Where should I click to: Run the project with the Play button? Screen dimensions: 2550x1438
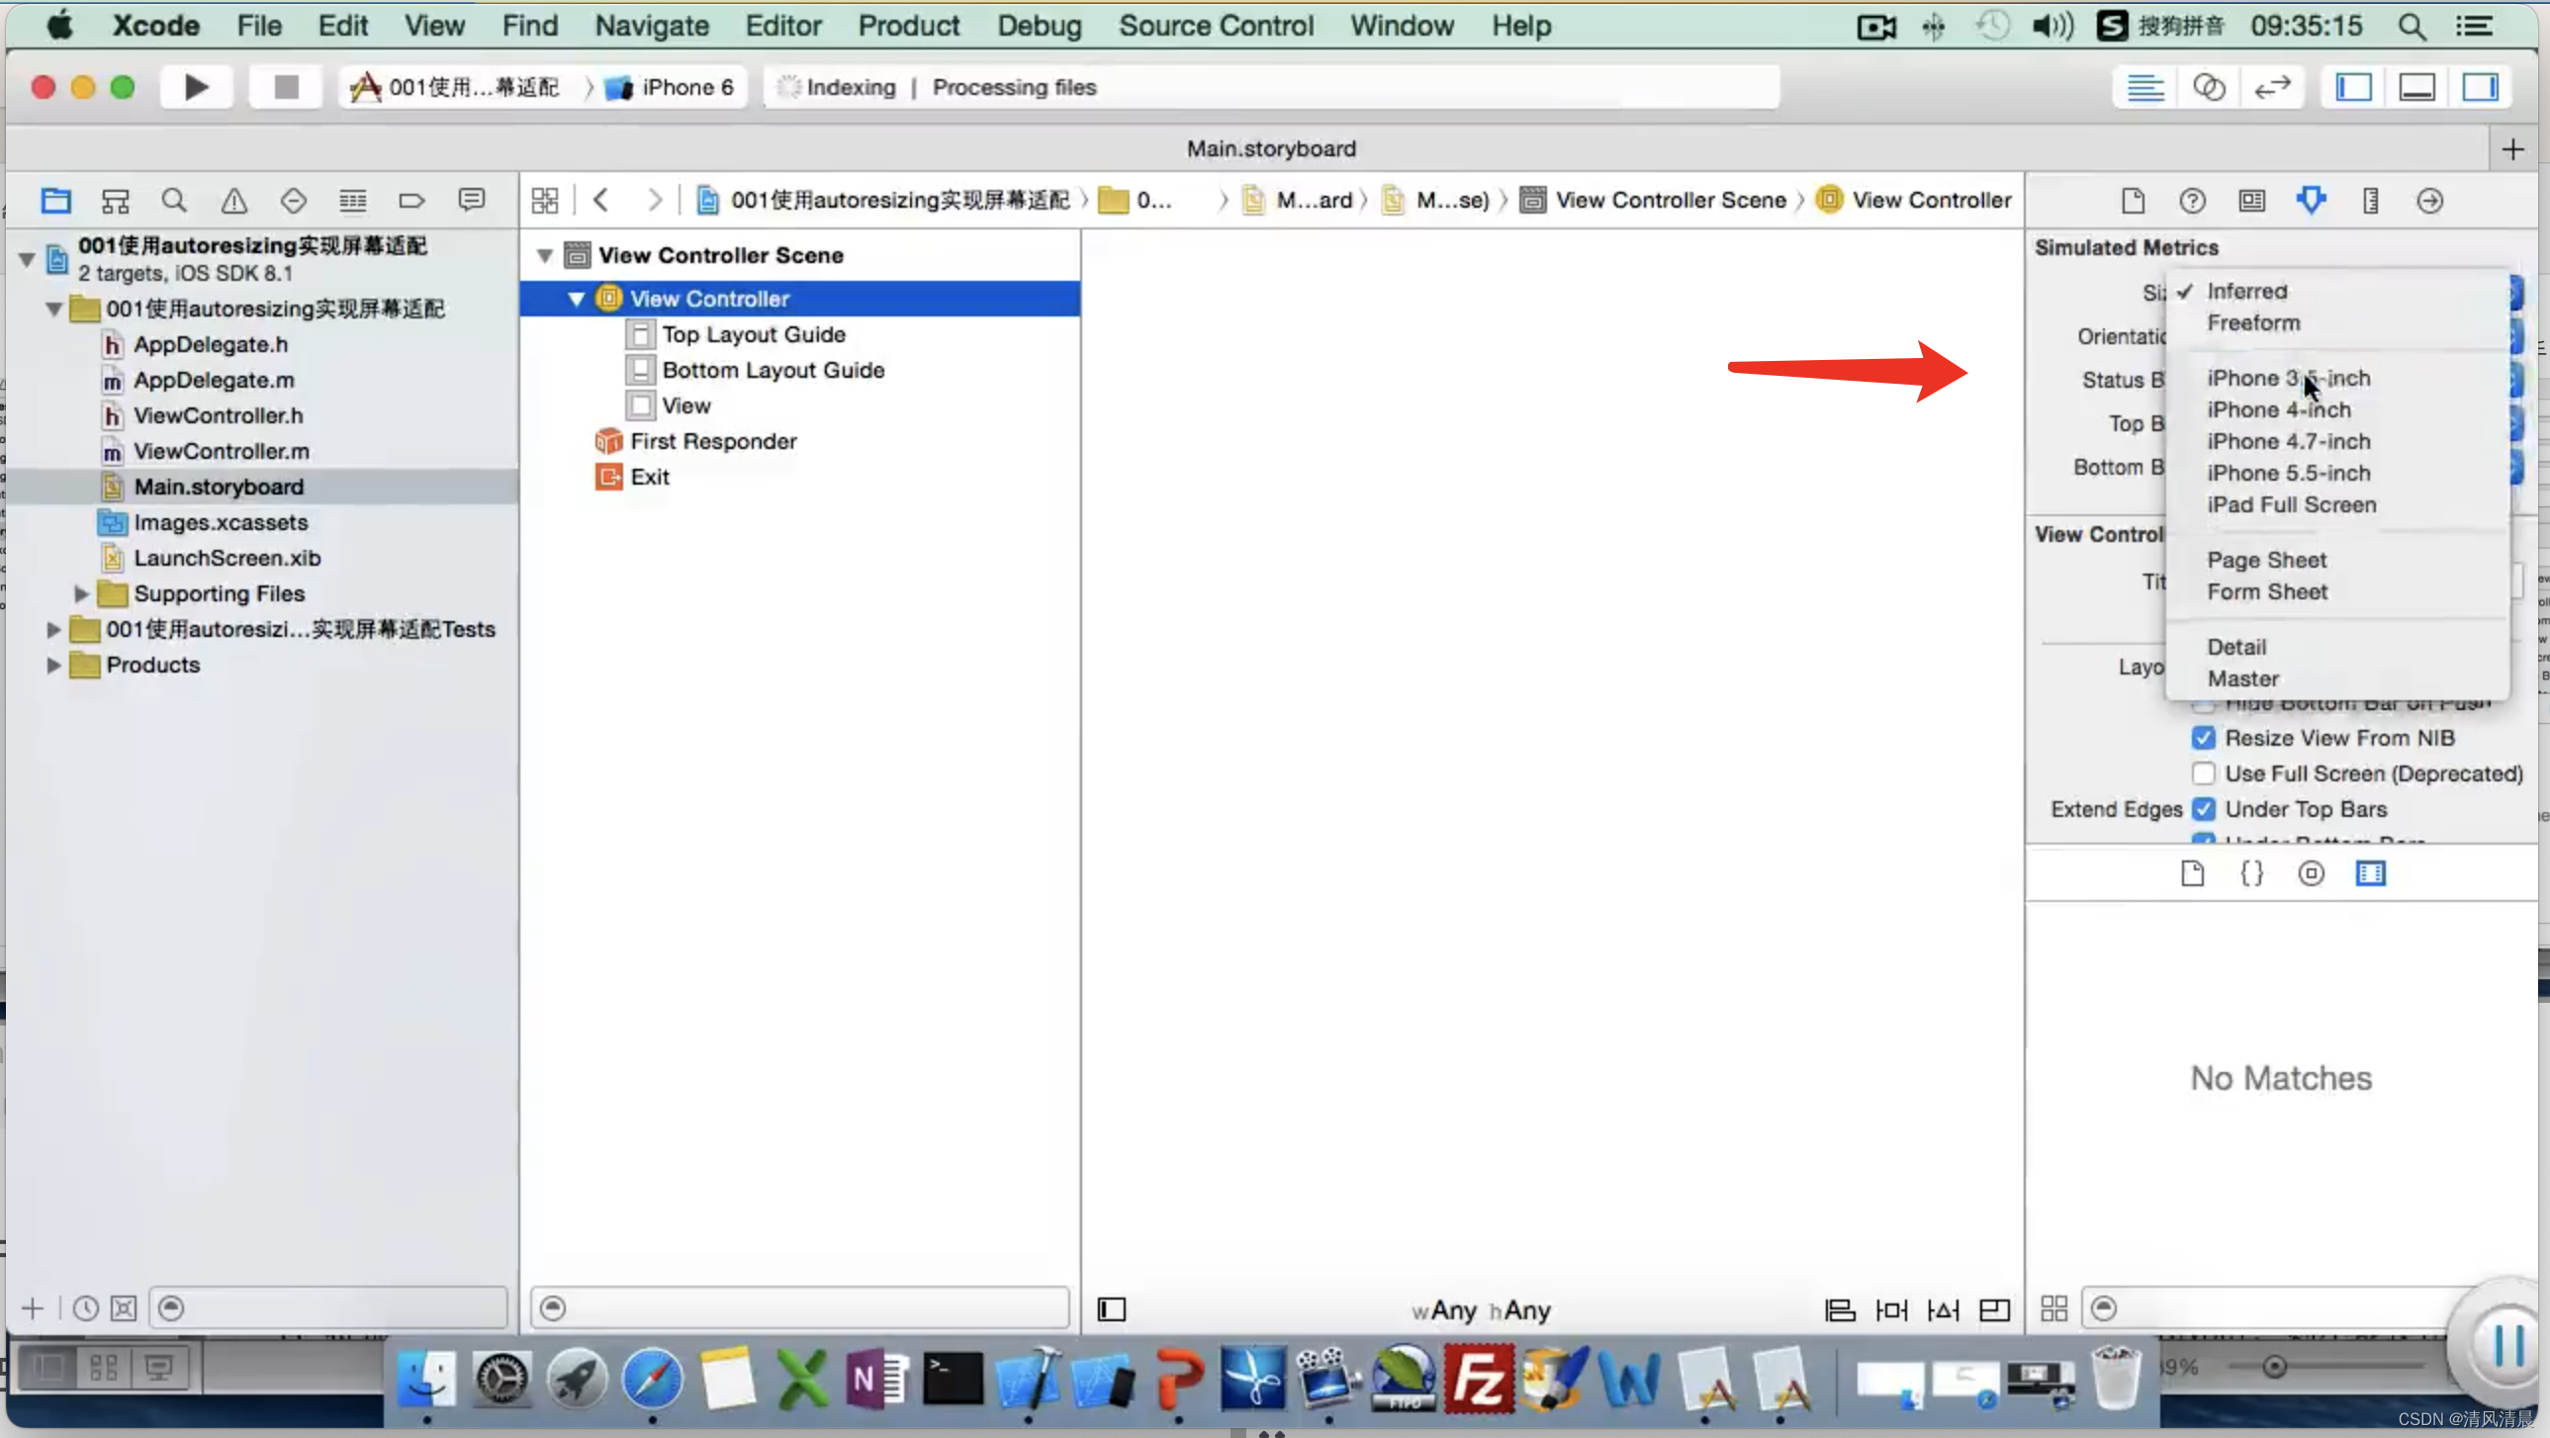[196, 87]
